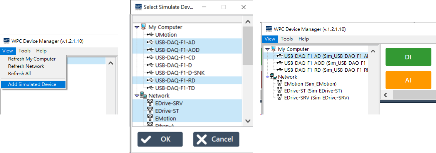
Task: Open Tools menu in right Device Manager window
Action: pos(287,39)
